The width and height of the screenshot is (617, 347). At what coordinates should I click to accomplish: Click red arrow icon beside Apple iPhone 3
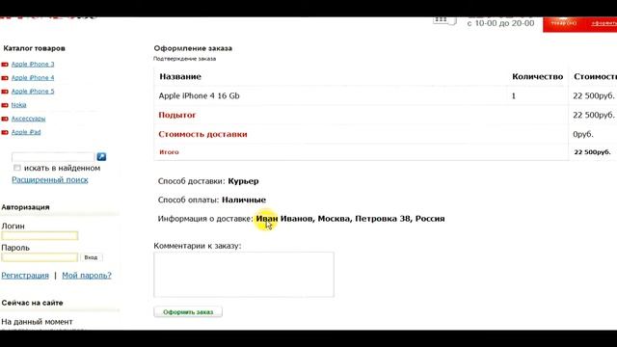pos(5,65)
